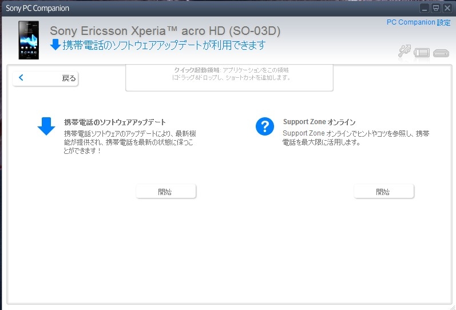Open PC Companion 設定 link

[418, 22]
